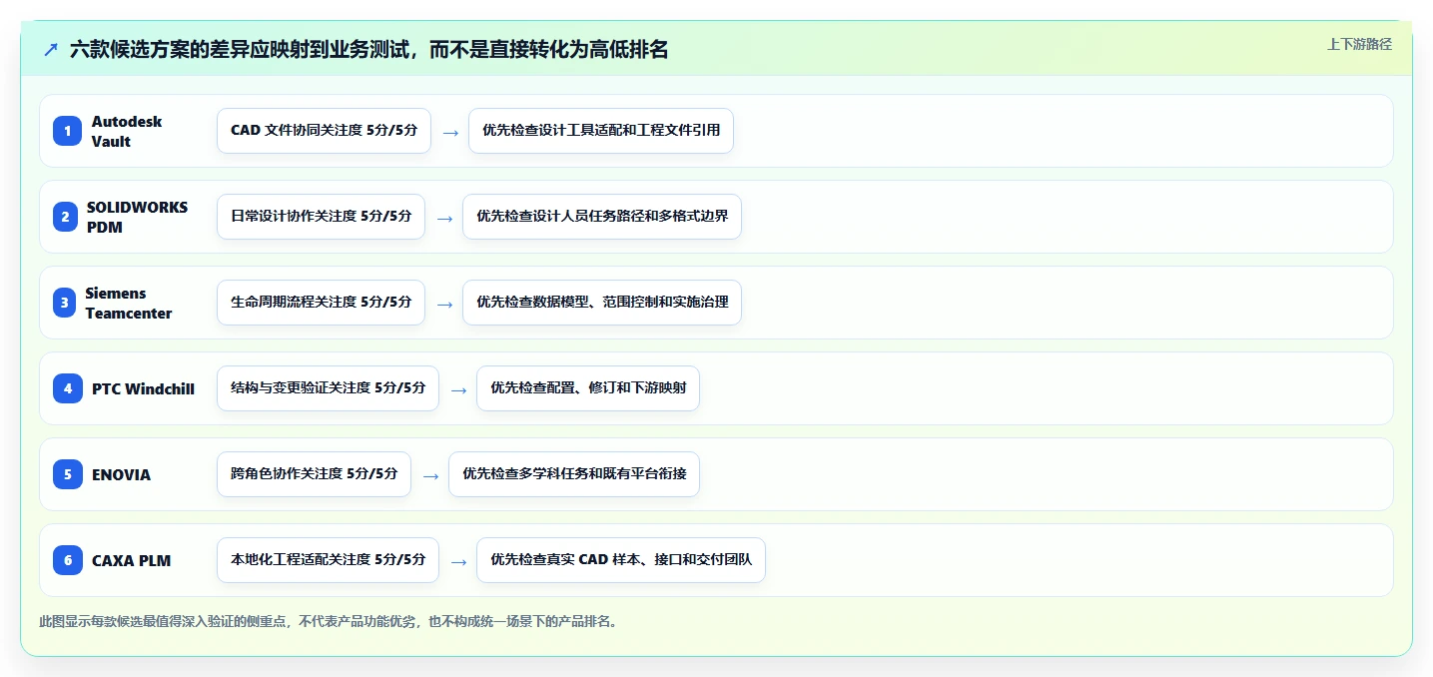This screenshot has width=1433, height=677.
Task: Click number badge 4 for PTC Windchill
Action: point(68,388)
